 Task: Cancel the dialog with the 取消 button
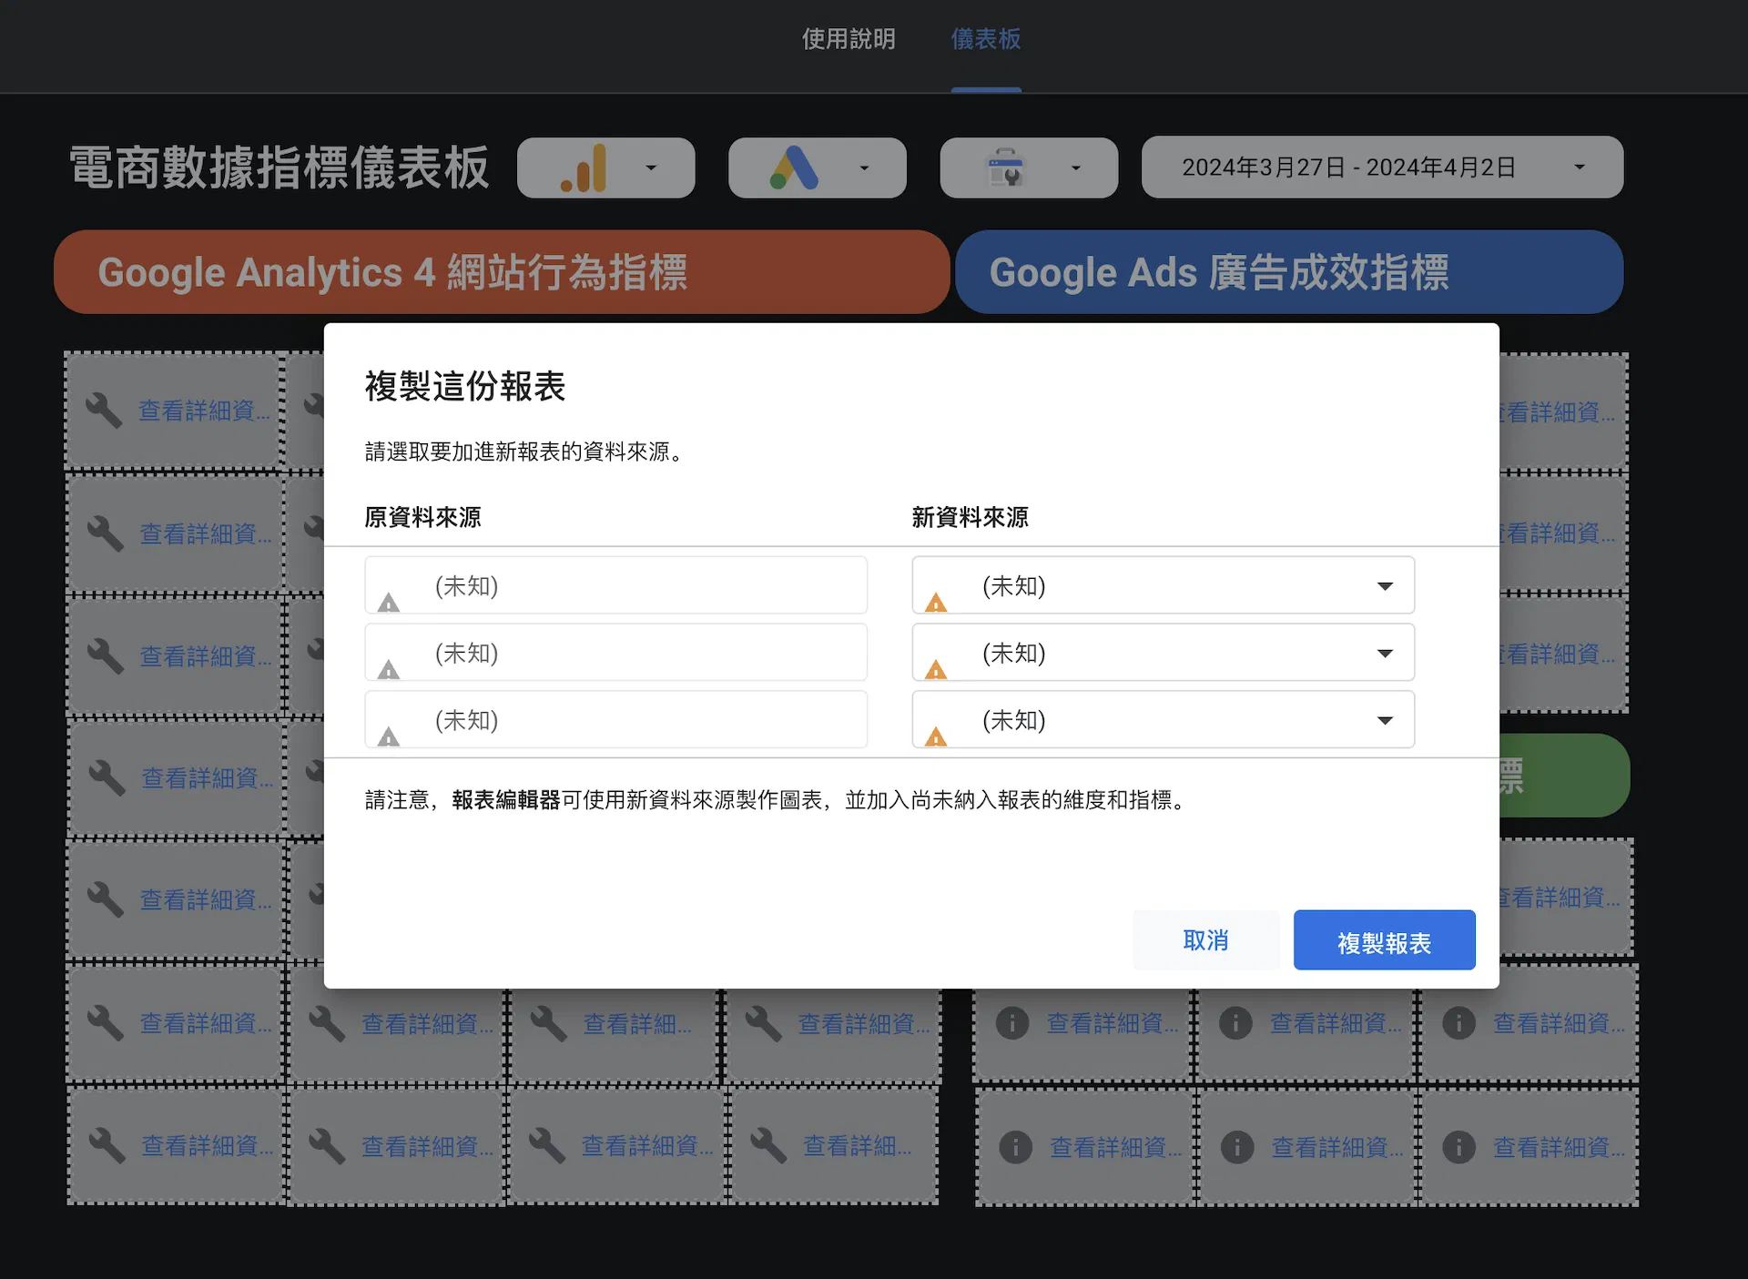tap(1205, 940)
